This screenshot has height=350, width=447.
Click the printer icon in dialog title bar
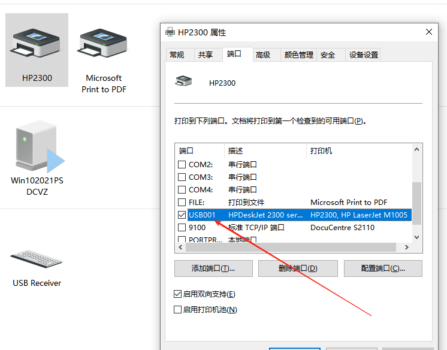[x=170, y=32]
